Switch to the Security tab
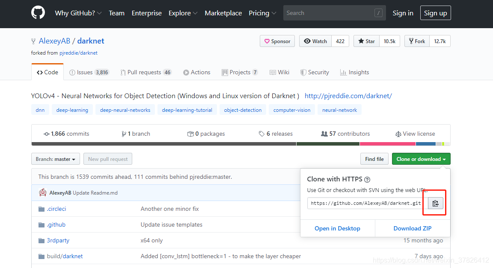 coord(315,72)
